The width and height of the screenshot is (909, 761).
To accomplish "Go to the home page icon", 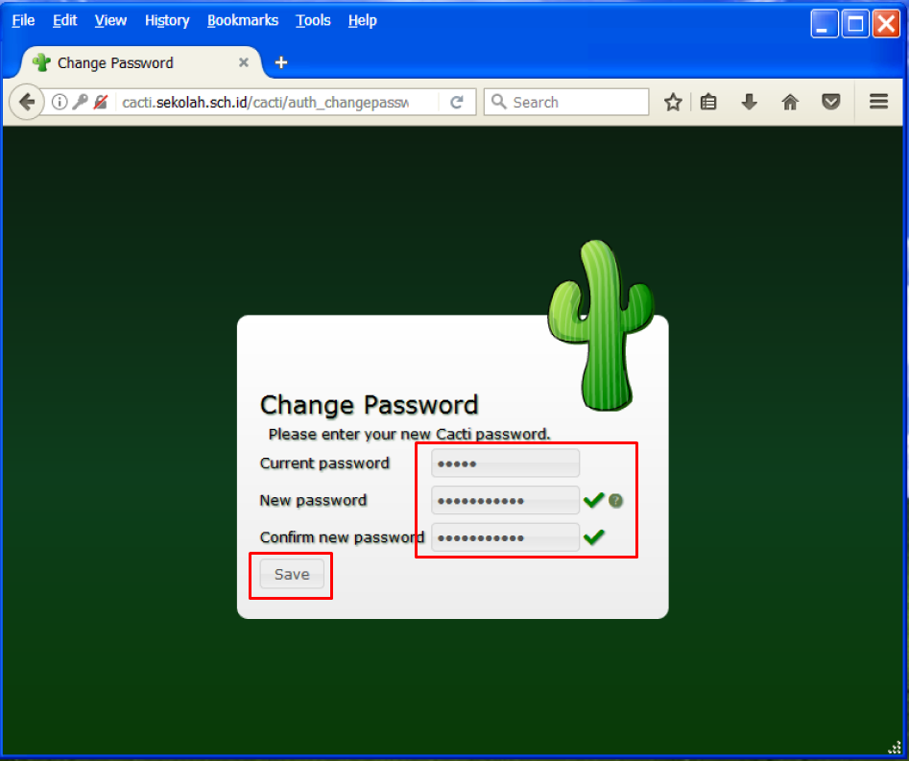I will pyautogui.click(x=790, y=102).
